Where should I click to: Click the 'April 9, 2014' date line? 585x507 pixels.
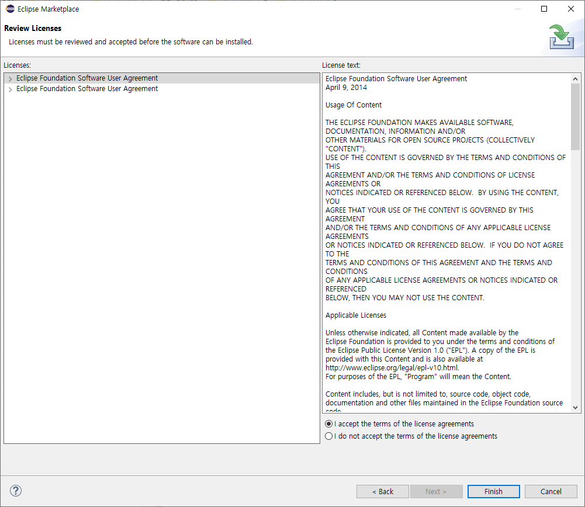[x=346, y=88]
